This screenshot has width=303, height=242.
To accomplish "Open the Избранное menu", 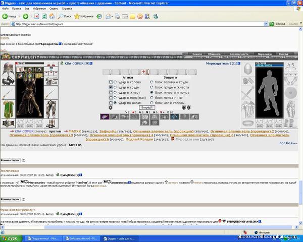I will tap(39, 9).
